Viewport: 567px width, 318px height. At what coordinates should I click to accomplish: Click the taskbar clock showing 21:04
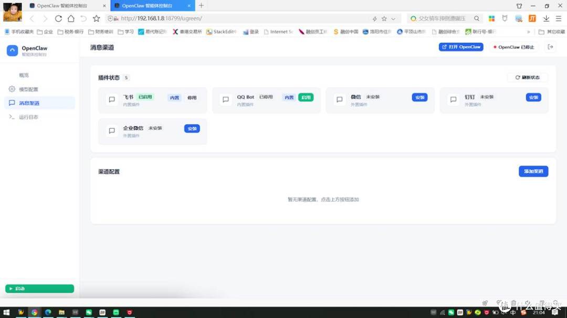539,313
